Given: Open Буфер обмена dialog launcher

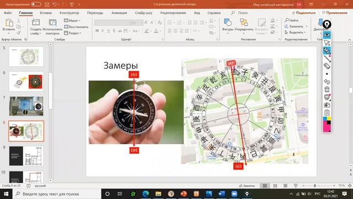Looking at the screenshot, I should [x=25, y=39].
